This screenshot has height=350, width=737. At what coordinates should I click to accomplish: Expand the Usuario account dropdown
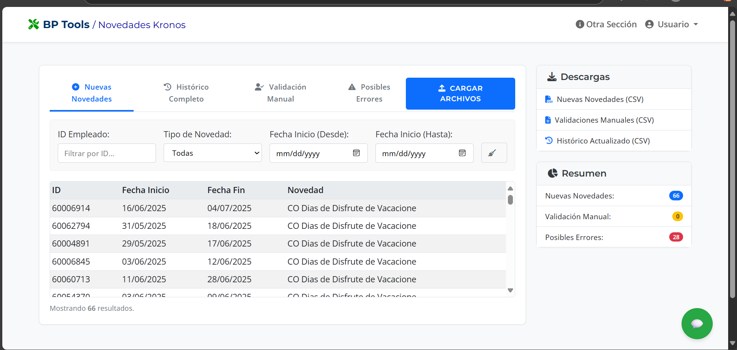672,24
